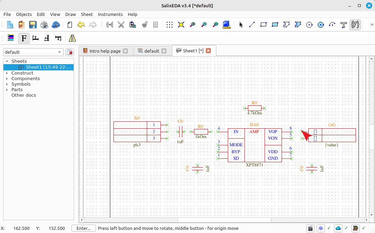
Task: Close the Intro help page tab
Action: 125,51
